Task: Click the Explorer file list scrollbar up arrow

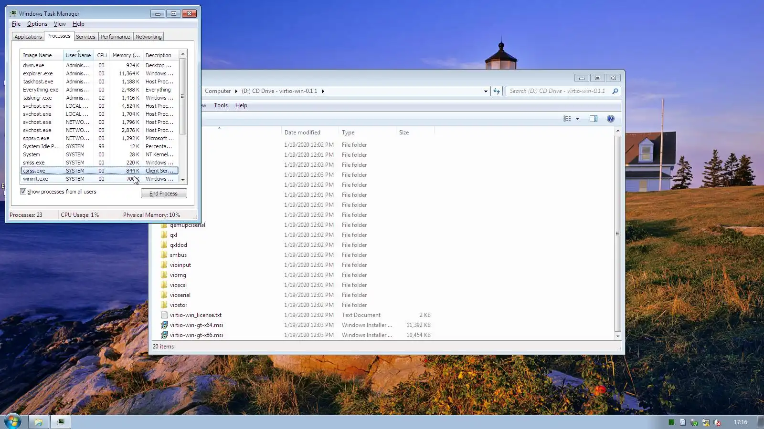Action: [x=617, y=131]
